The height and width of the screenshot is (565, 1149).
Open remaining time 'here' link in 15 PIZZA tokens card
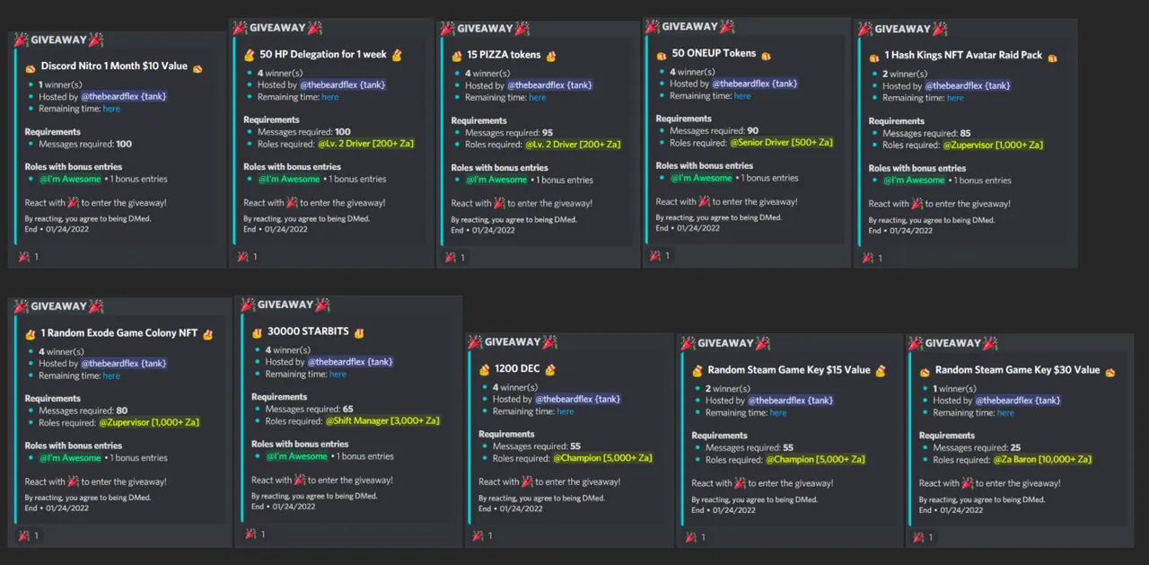pos(537,98)
